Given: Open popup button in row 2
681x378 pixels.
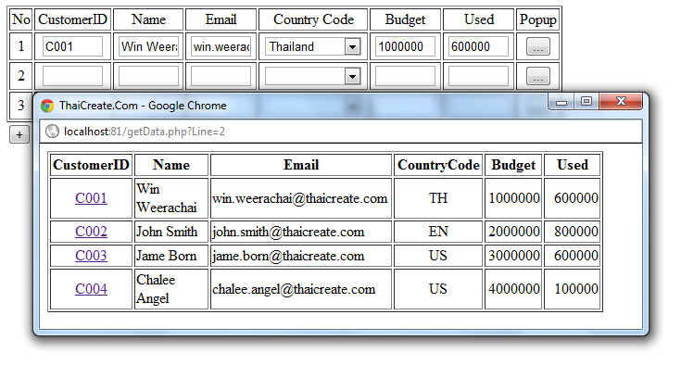Looking at the screenshot, I should point(538,76).
